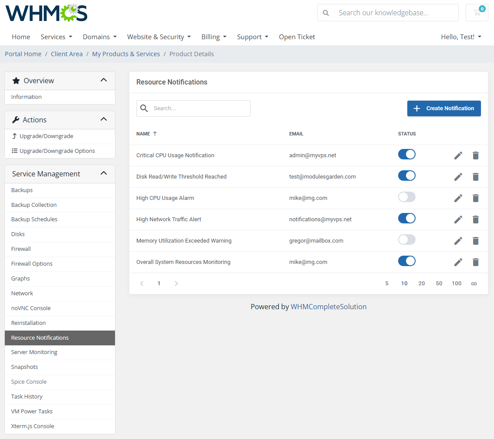Viewport: 494px width, 439px height.
Task: Click Upgrade/Downgrade action link
Action: point(60,136)
